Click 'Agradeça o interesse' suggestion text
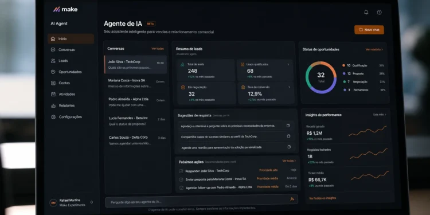Viewport: 430px width, 215px height. click(x=228, y=126)
